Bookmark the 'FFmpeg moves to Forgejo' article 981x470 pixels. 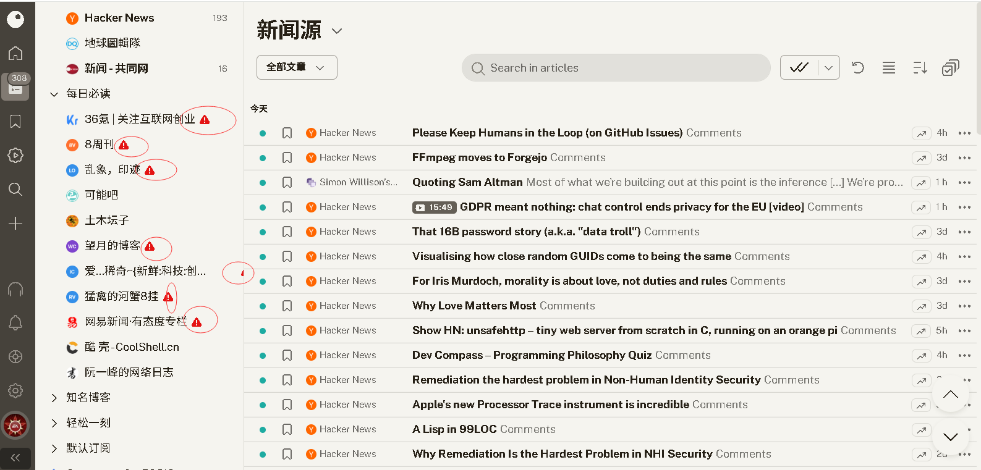[287, 157]
